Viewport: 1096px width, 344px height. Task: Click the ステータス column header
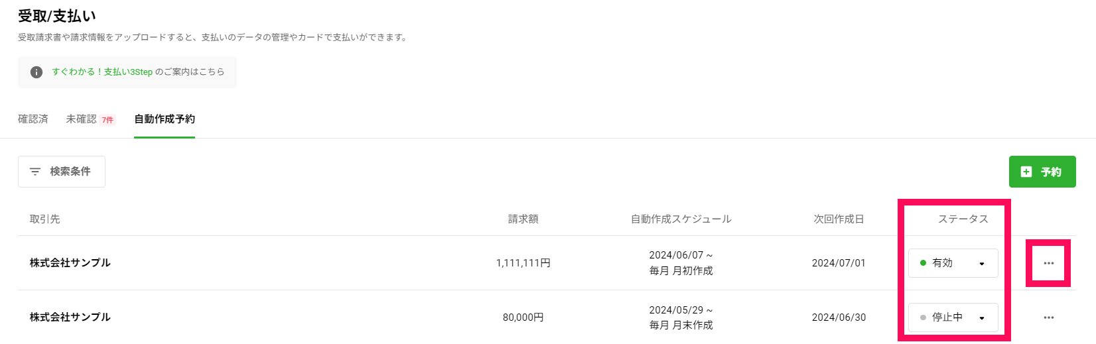[x=963, y=219]
